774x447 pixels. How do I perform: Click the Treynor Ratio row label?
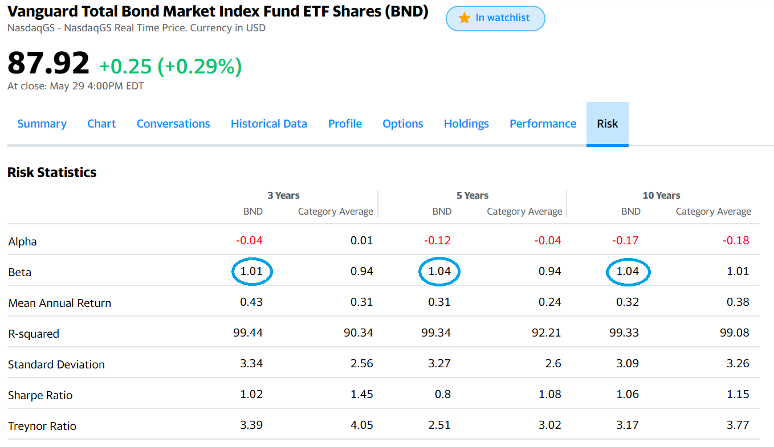(x=42, y=426)
